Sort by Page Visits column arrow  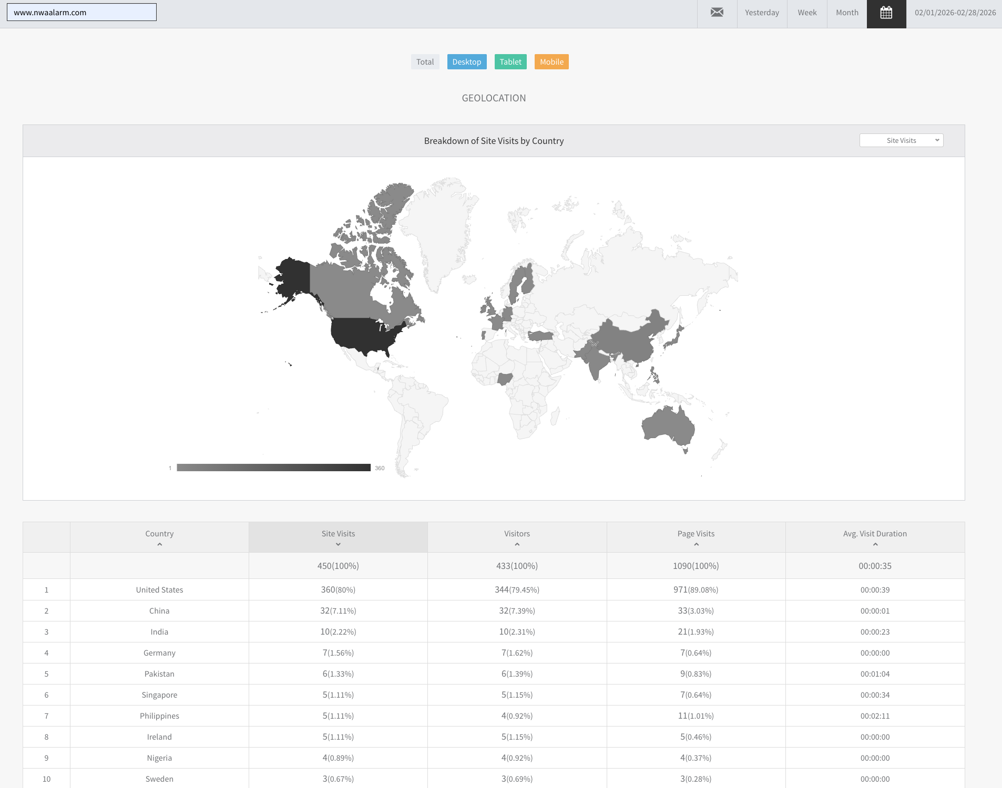(x=696, y=545)
